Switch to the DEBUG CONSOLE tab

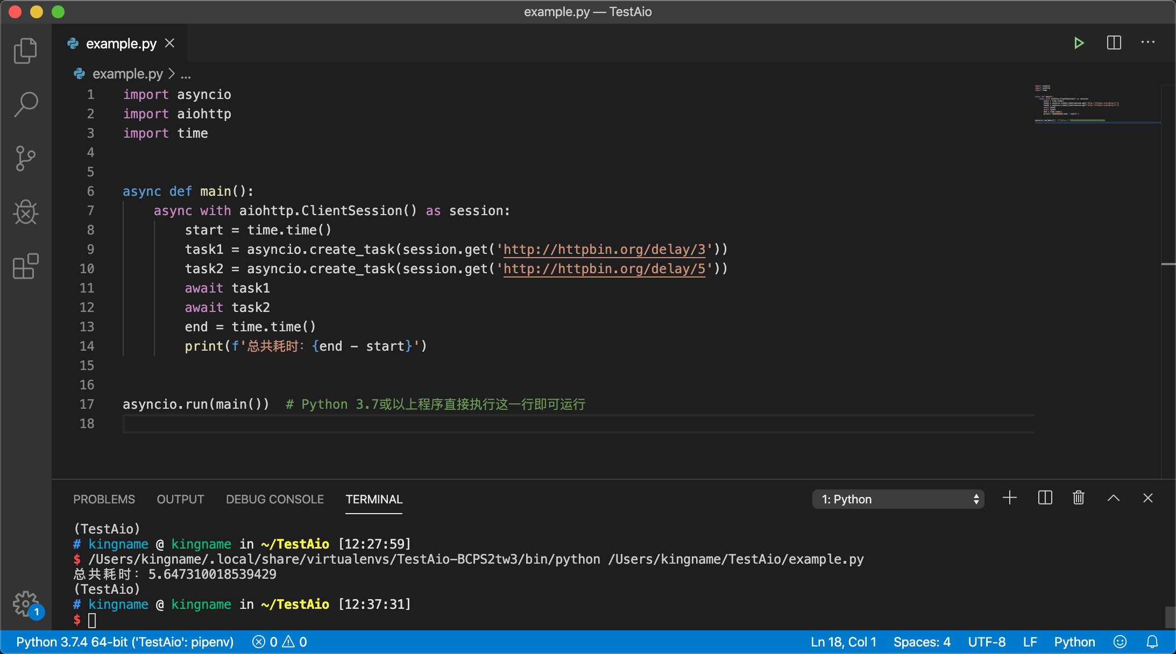[x=274, y=499]
